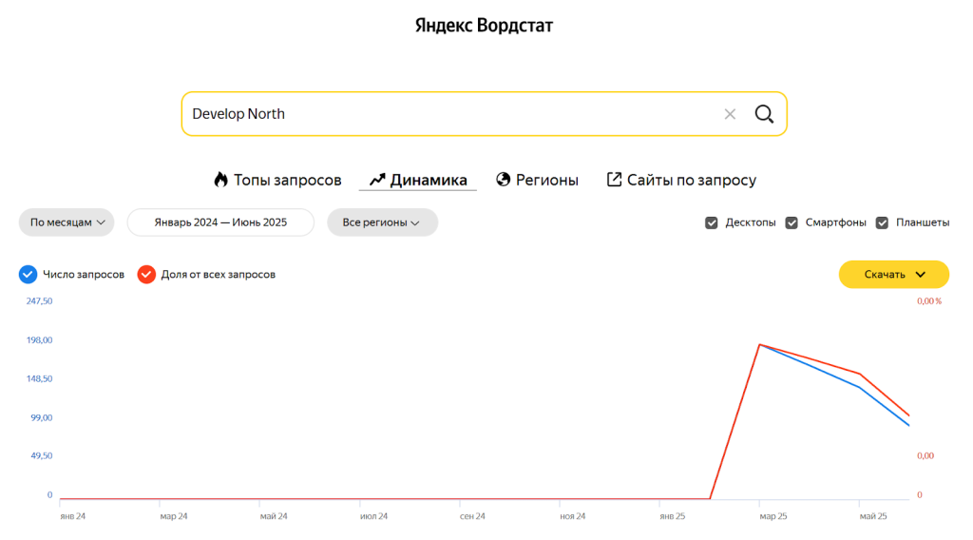Clear the search field with X icon
The width and height of the screenshot is (973, 540).
point(730,114)
